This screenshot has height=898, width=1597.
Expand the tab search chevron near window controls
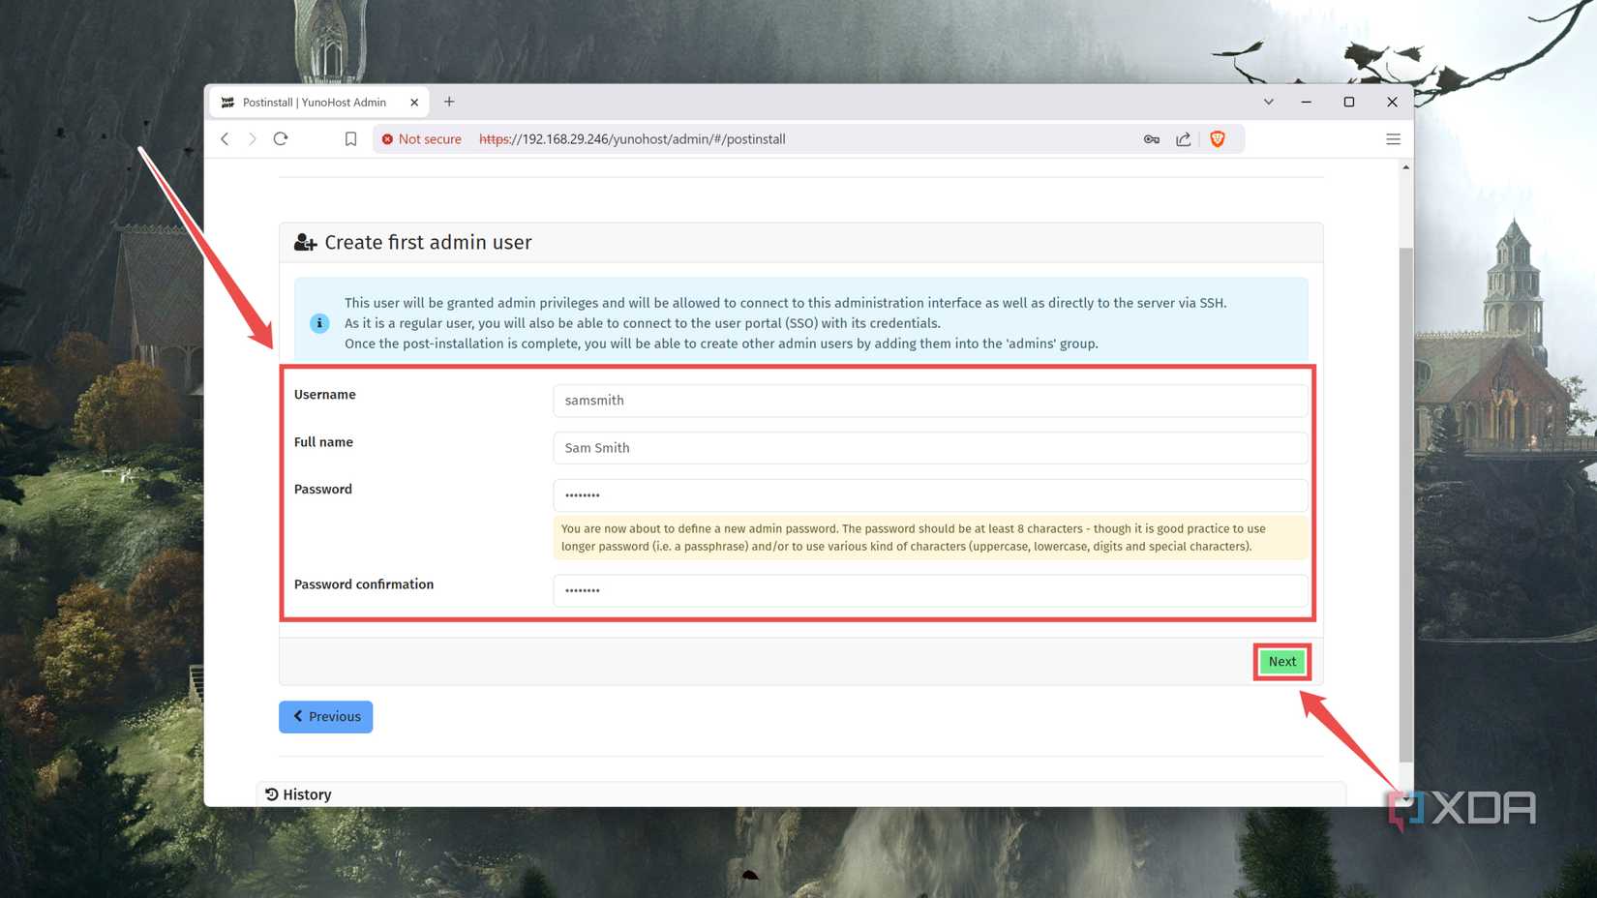click(x=1268, y=102)
